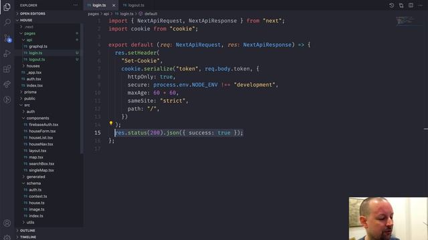Click the login.ts breadcrumb segment
Screen dimensions: 428x240
pos(126,13)
